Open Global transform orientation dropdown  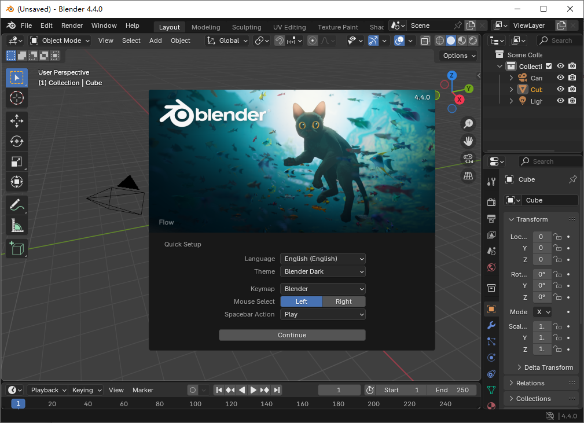point(227,41)
